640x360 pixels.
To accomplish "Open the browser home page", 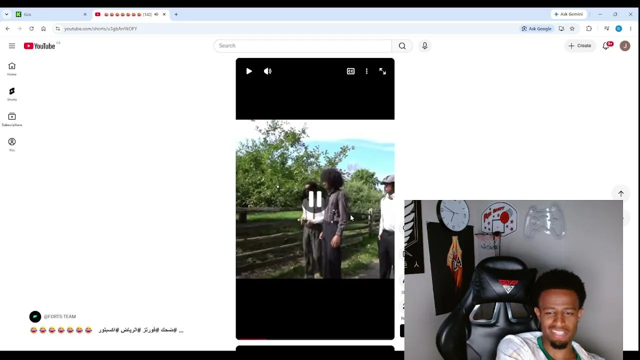I will pyautogui.click(x=43, y=29).
